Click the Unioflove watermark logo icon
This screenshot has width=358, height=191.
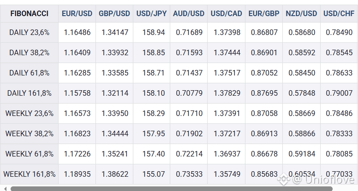(284, 179)
